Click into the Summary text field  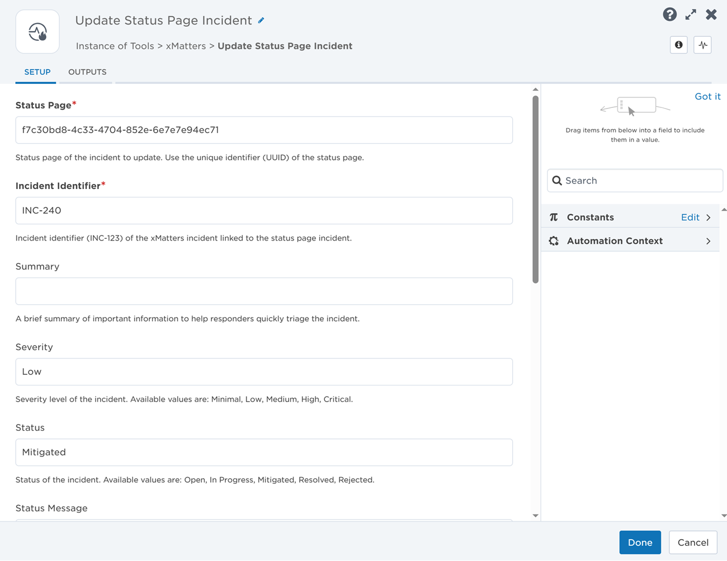click(264, 291)
